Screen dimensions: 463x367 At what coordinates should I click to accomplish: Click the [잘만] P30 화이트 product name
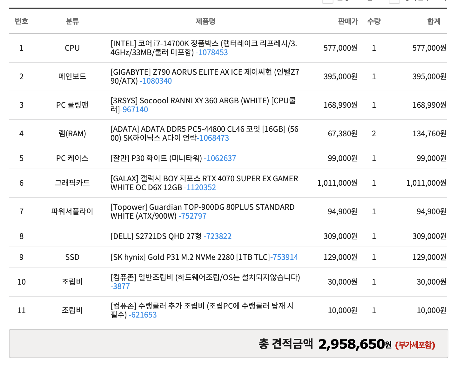156,158
